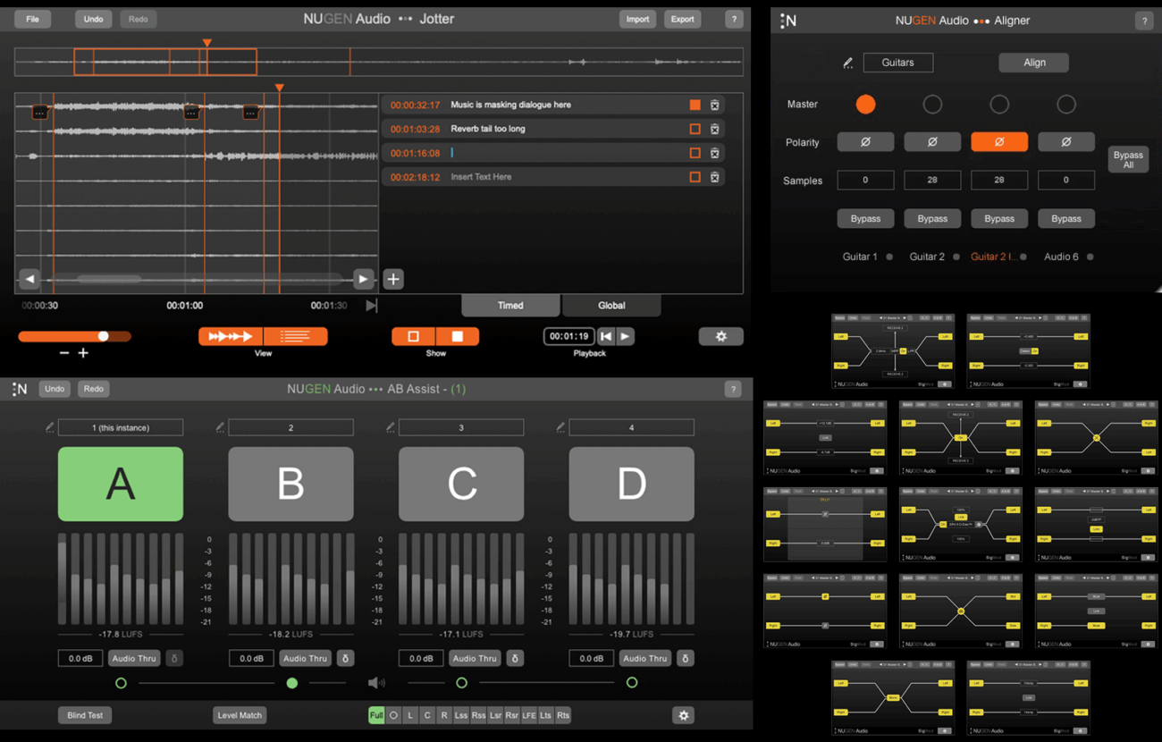Show filled notes square in Jotter
This screenshot has height=742, width=1162.
tap(458, 336)
